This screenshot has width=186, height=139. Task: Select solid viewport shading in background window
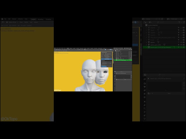[133, 22]
